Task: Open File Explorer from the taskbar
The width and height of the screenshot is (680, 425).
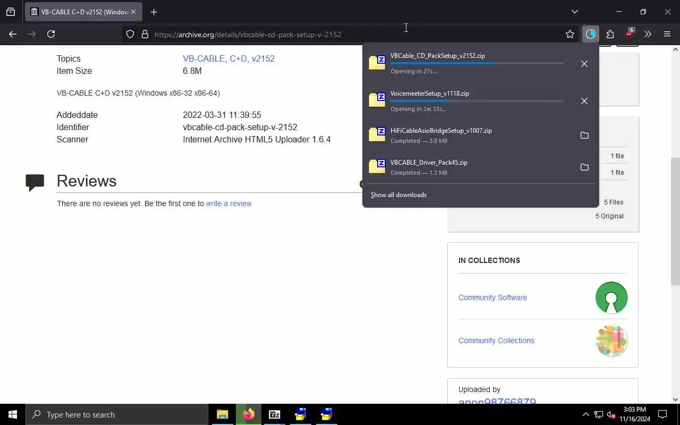Action: coord(223,414)
